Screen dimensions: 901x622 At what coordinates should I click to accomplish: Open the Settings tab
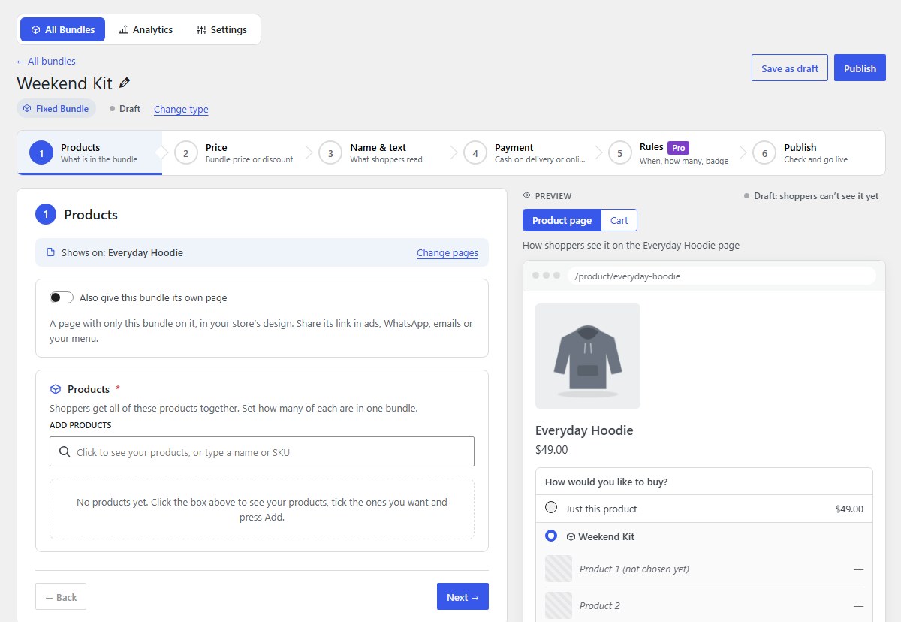[x=221, y=29]
